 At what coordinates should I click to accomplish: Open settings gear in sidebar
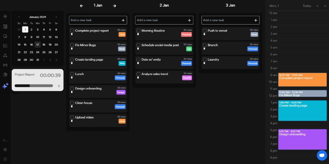5,150
